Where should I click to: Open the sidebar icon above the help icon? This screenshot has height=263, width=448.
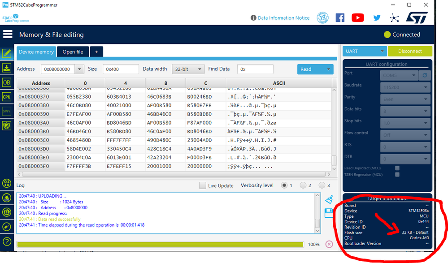(x=7, y=227)
